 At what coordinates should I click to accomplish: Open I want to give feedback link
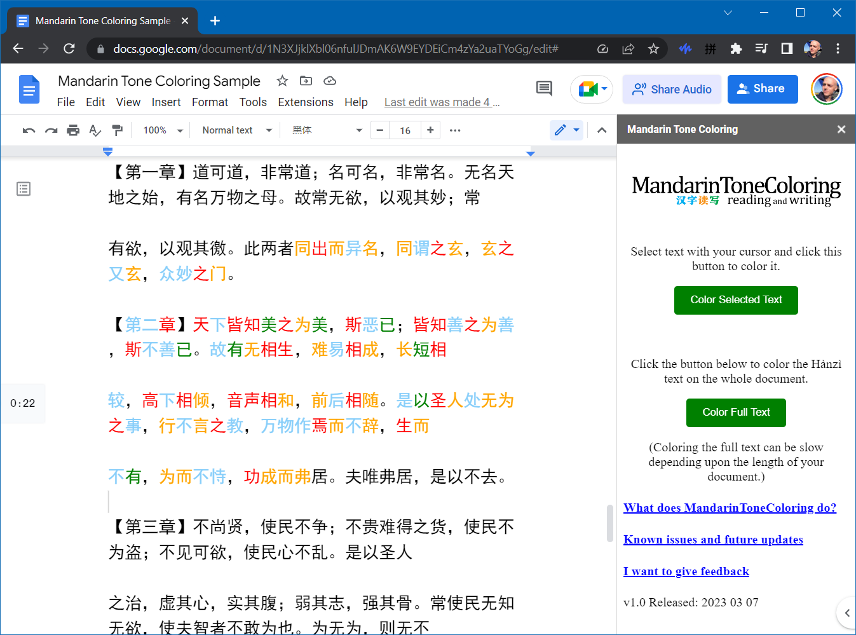[x=686, y=571]
